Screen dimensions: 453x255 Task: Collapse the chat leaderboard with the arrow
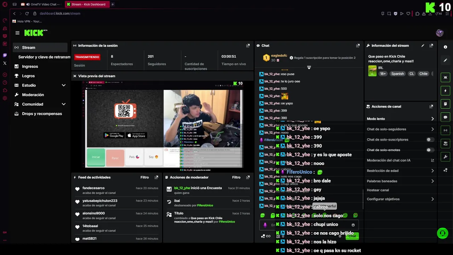point(309,67)
